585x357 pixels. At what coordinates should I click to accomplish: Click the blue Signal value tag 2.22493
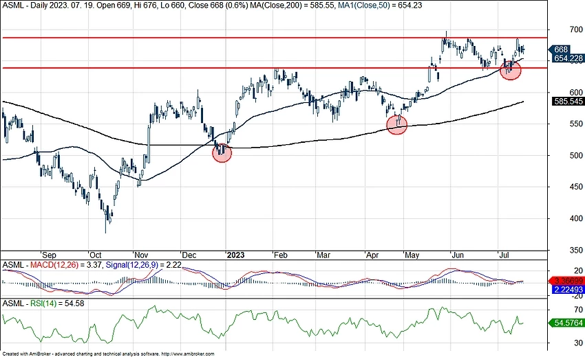click(567, 290)
